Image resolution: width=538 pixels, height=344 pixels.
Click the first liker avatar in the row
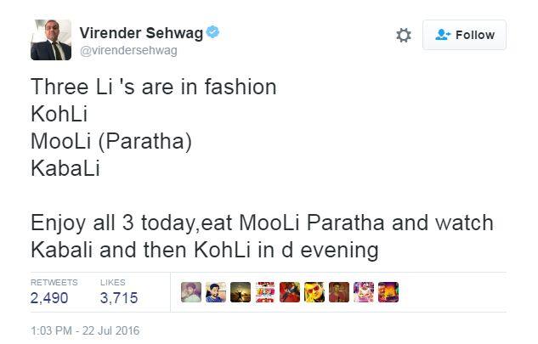coord(191,293)
